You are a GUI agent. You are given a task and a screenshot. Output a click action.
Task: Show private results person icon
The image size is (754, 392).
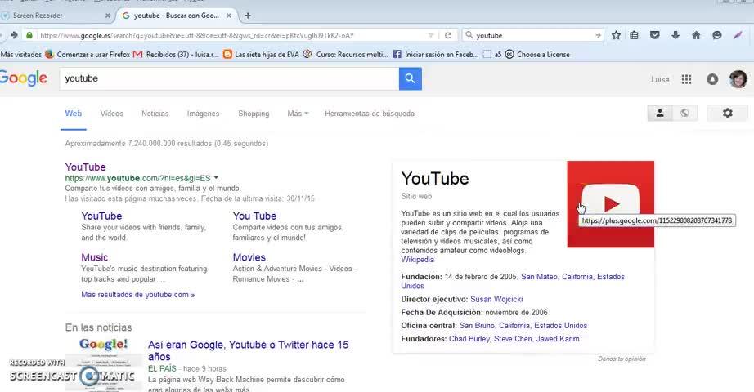pos(660,113)
